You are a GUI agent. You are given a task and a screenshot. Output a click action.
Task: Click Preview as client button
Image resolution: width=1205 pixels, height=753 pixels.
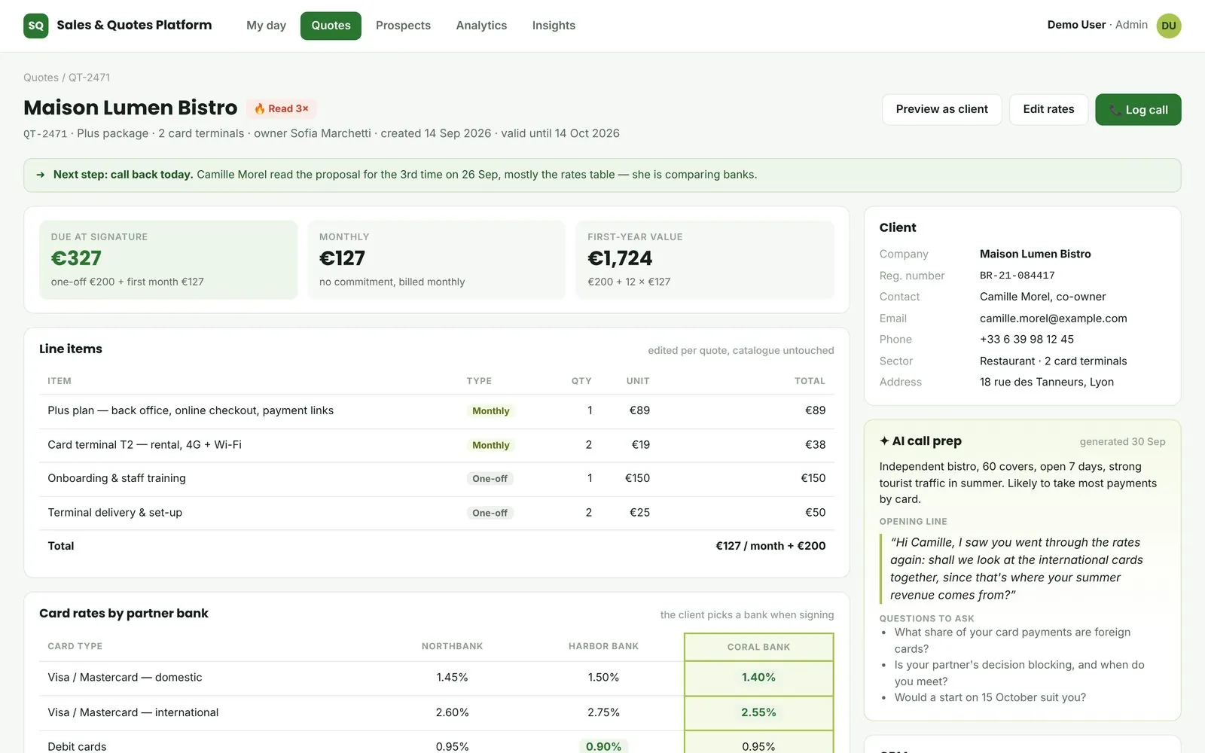[x=941, y=109]
